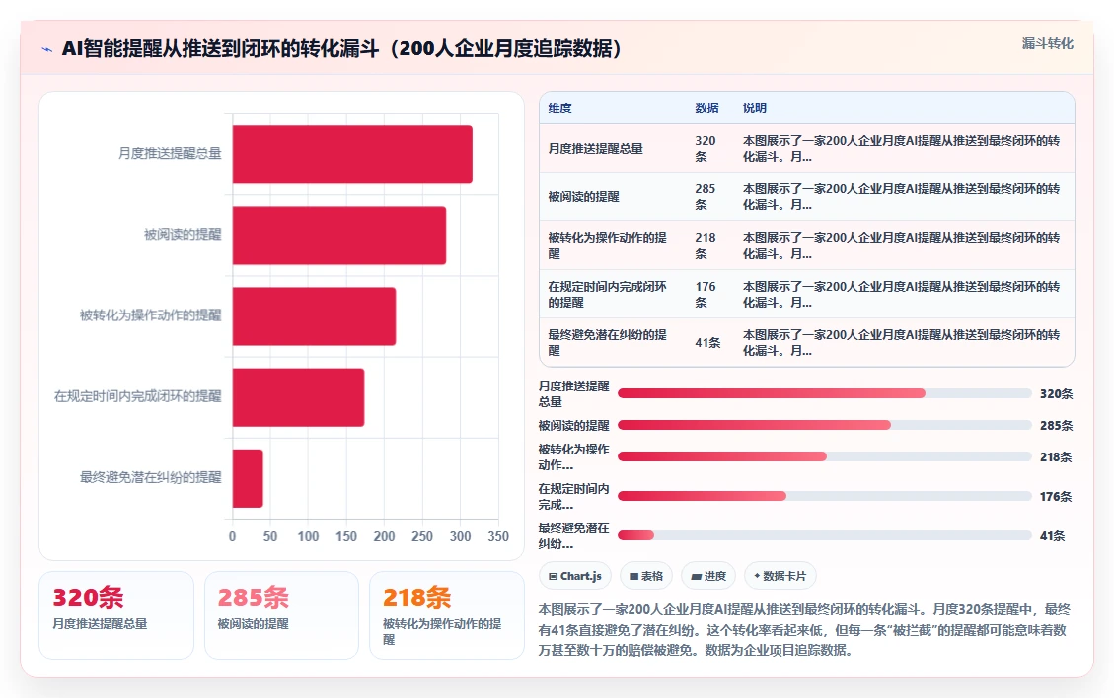Click the table value 218条
Screen dimensions: 1114x698
coord(706,245)
